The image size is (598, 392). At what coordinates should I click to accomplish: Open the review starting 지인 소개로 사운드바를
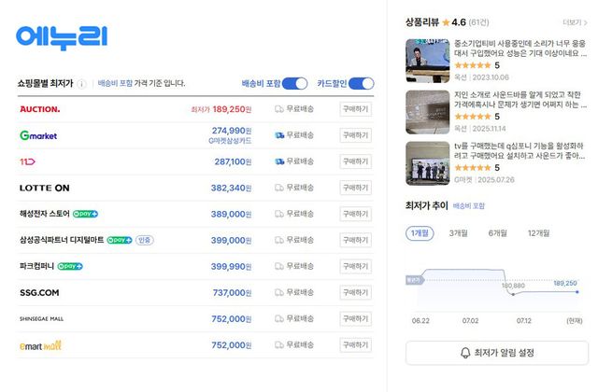[520, 100]
